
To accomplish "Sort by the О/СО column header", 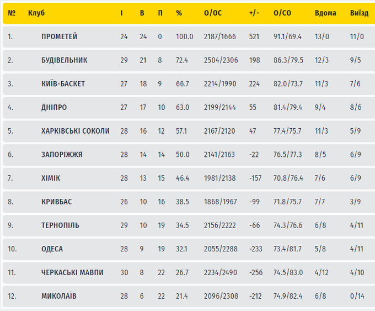I will point(282,13).
